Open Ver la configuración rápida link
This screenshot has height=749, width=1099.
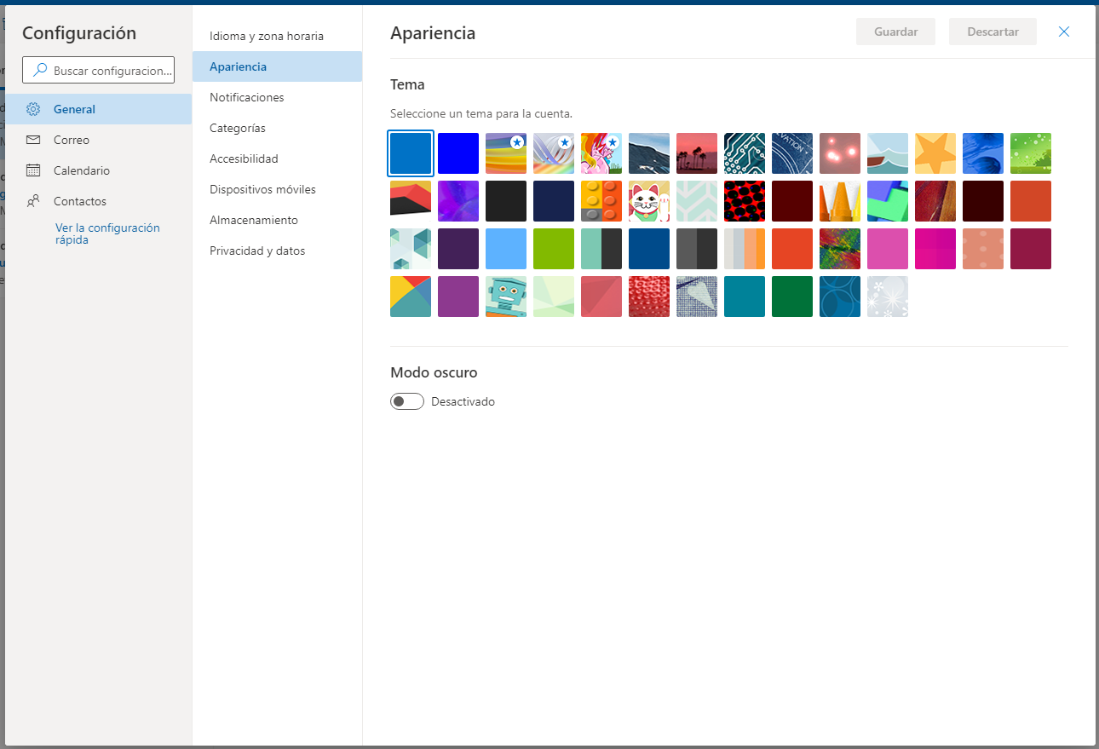(107, 233)
